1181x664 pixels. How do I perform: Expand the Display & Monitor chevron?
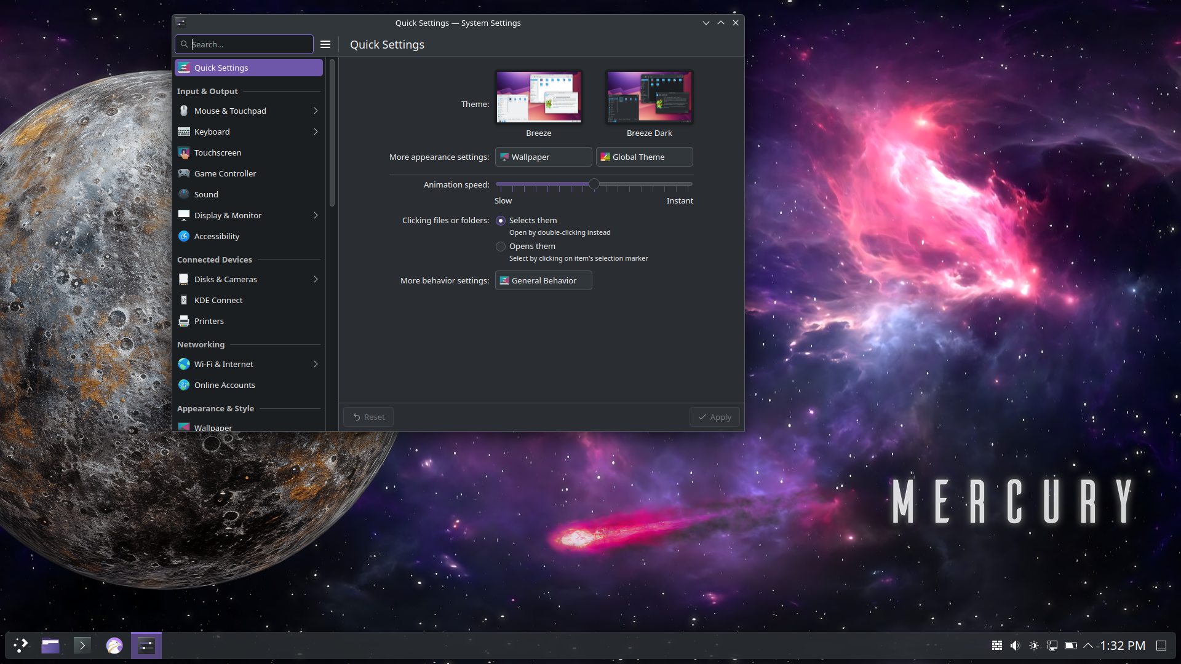point(316,215)
